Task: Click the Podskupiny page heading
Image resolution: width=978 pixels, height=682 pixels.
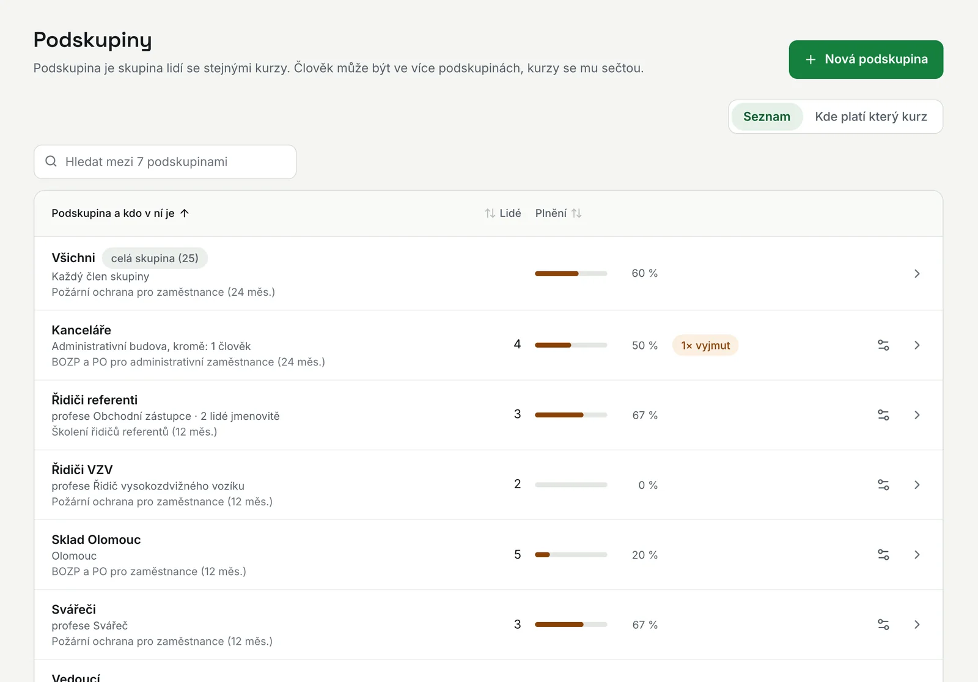Action: (93, 40)
